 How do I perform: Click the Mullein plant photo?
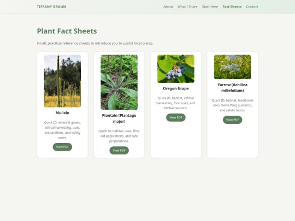point(62,81)
